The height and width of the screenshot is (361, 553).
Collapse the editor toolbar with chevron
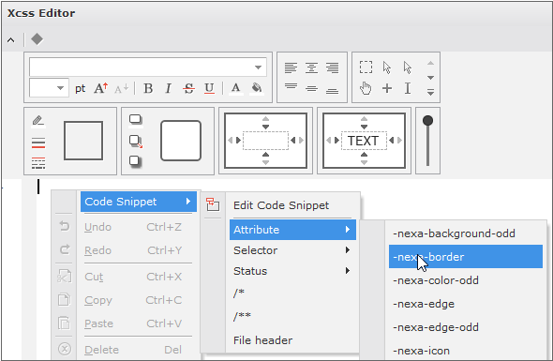(x=11, y=40)
